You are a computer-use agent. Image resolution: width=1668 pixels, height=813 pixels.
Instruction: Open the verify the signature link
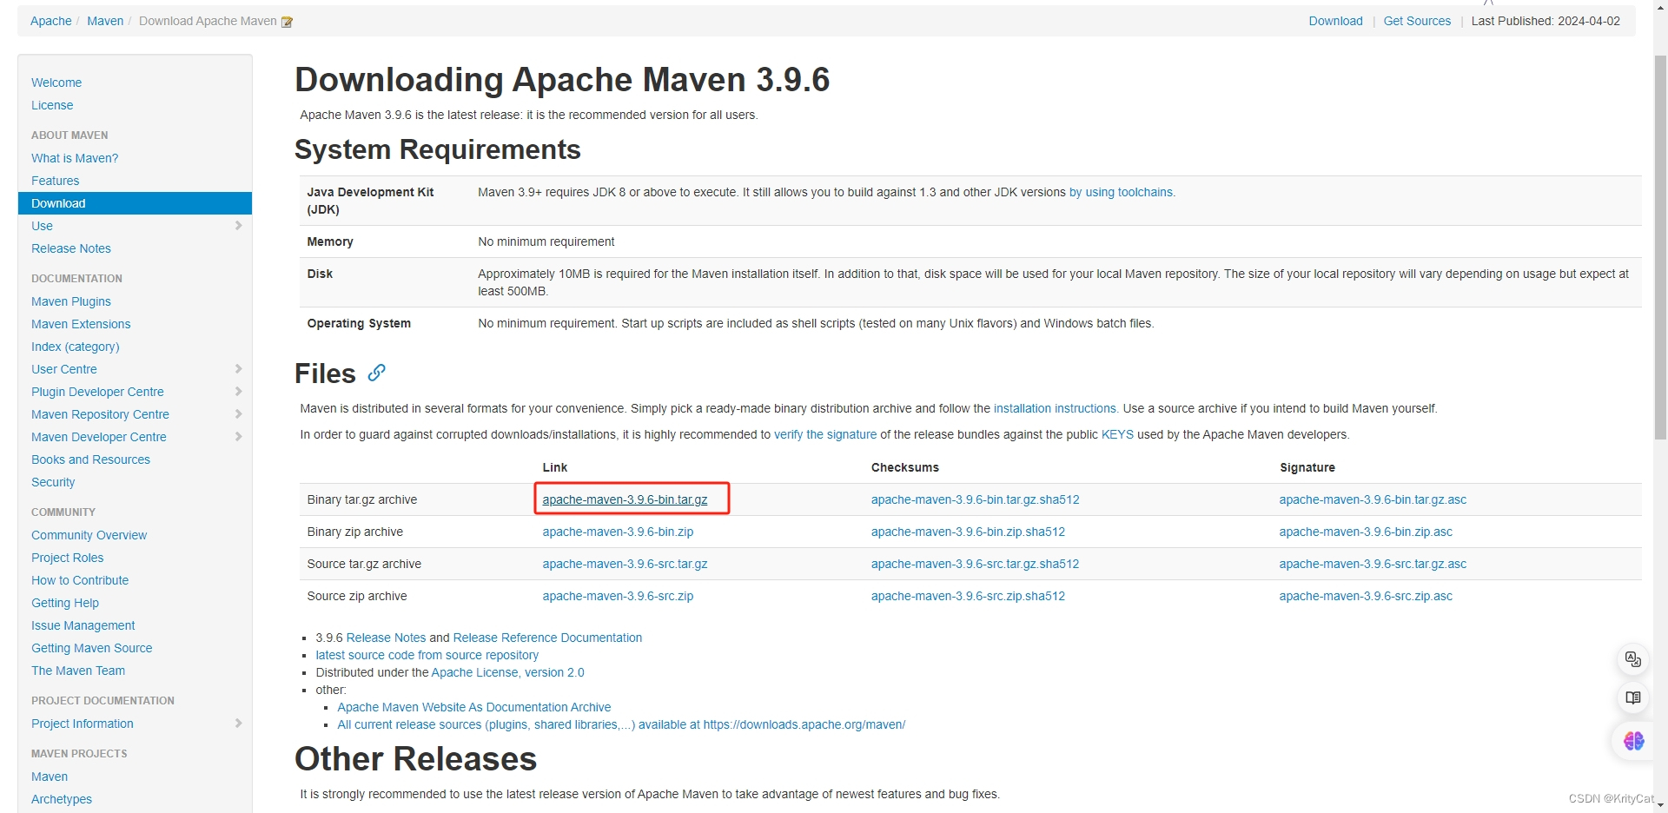coord(824,434)
